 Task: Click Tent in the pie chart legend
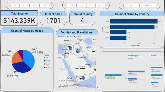tap(46, 64)
